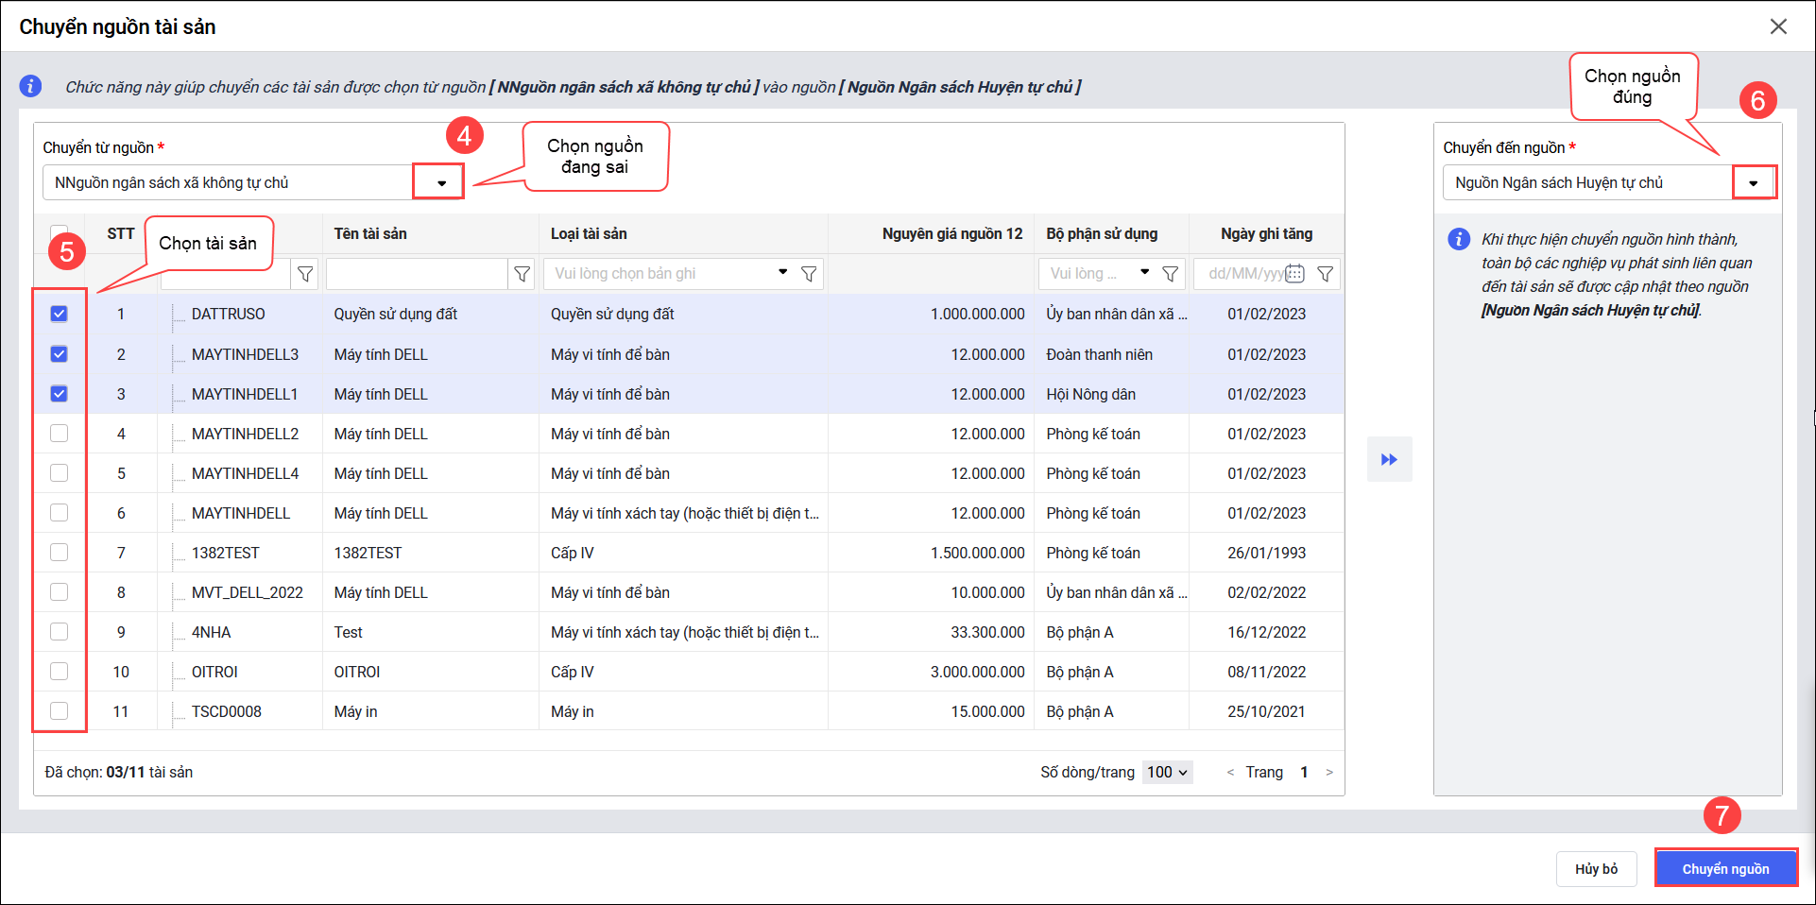
Task: Click the double-arrow transfer icon
Action: click(1389, 459)
